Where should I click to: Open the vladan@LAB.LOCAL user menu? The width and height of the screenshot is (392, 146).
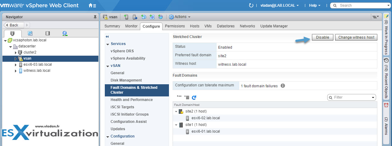point(279,5)
